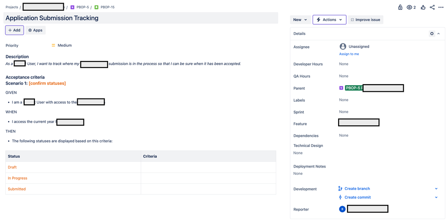Click the thumbs-up vote icon
The height and width of the screenshot is (220, 448).
click(x=423, y=8)
